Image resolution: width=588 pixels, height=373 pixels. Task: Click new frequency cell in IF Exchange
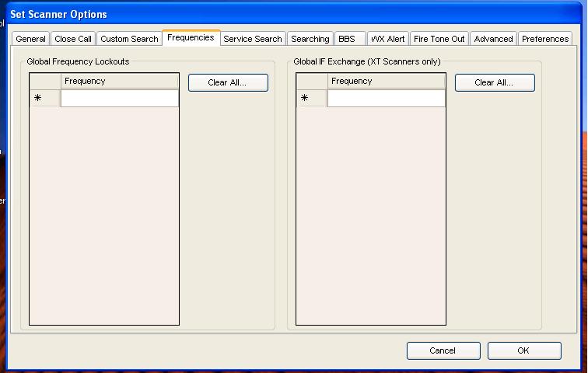click(387, 99)
